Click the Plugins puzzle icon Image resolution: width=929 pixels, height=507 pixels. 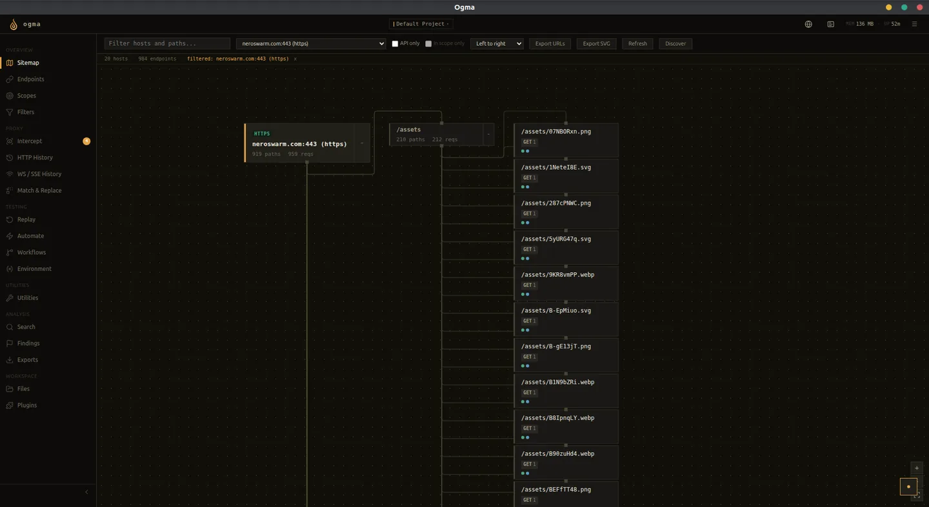pyautogui.click(x=10, y=405)
